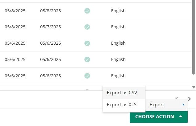The width and height of the screenshot is (196, 126).
Task: Click the first row's English language cell
Action: tap(118, 11)
